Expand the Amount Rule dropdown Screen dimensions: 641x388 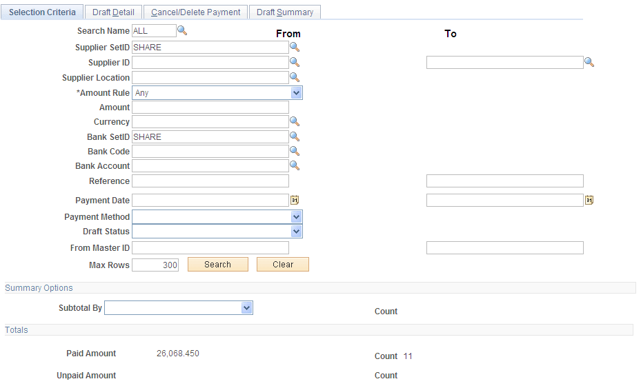297,93
